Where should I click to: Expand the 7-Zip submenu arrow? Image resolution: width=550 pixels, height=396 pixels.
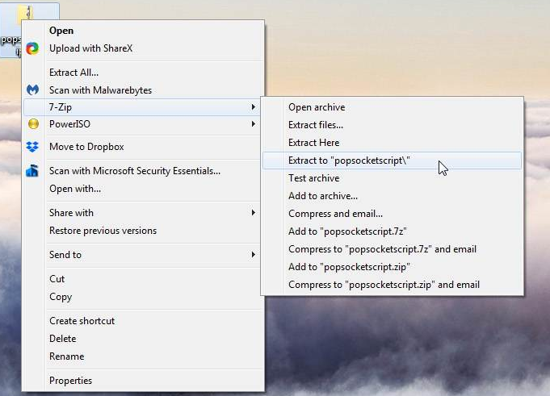click(254, 106)
